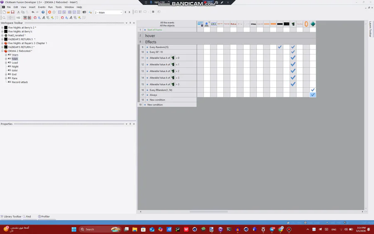
Task: Open the File menu
Action: tap(9, 7)
